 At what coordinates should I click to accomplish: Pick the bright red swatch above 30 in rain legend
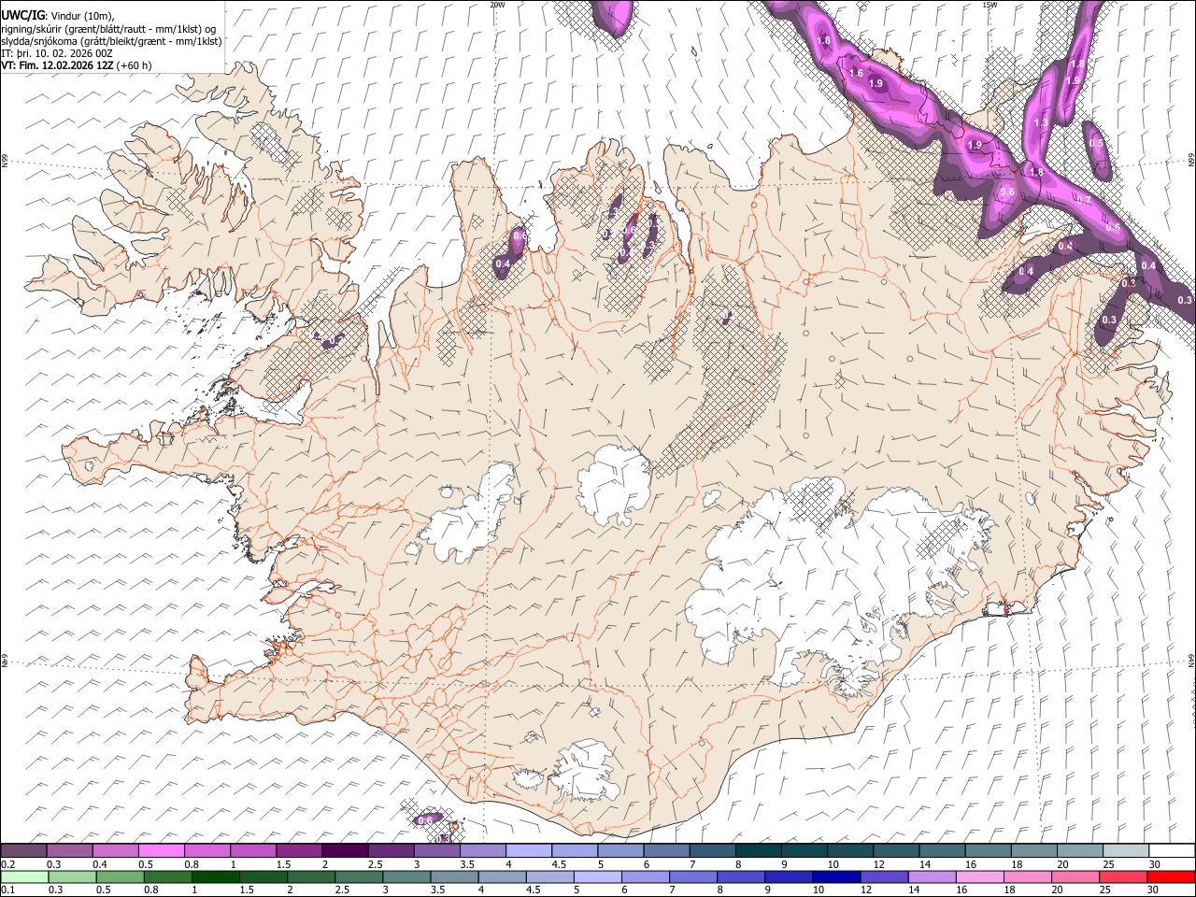[x=1171, y=876]
